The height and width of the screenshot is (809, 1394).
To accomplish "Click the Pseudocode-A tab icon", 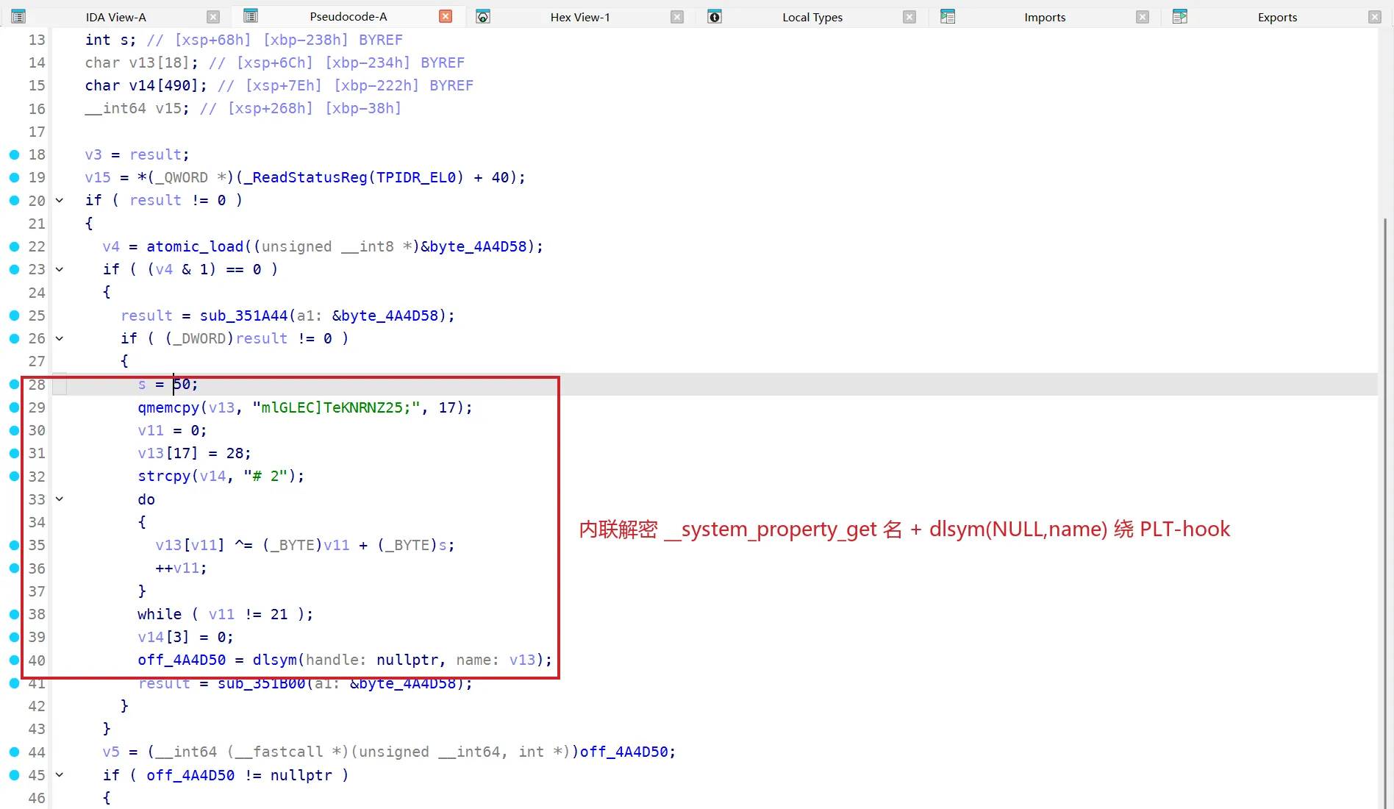I will coord(251,16).
